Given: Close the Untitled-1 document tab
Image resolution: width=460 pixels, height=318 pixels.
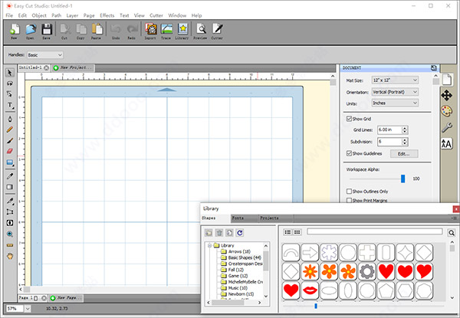Looking at the screenshot, I should pos(46,67).
